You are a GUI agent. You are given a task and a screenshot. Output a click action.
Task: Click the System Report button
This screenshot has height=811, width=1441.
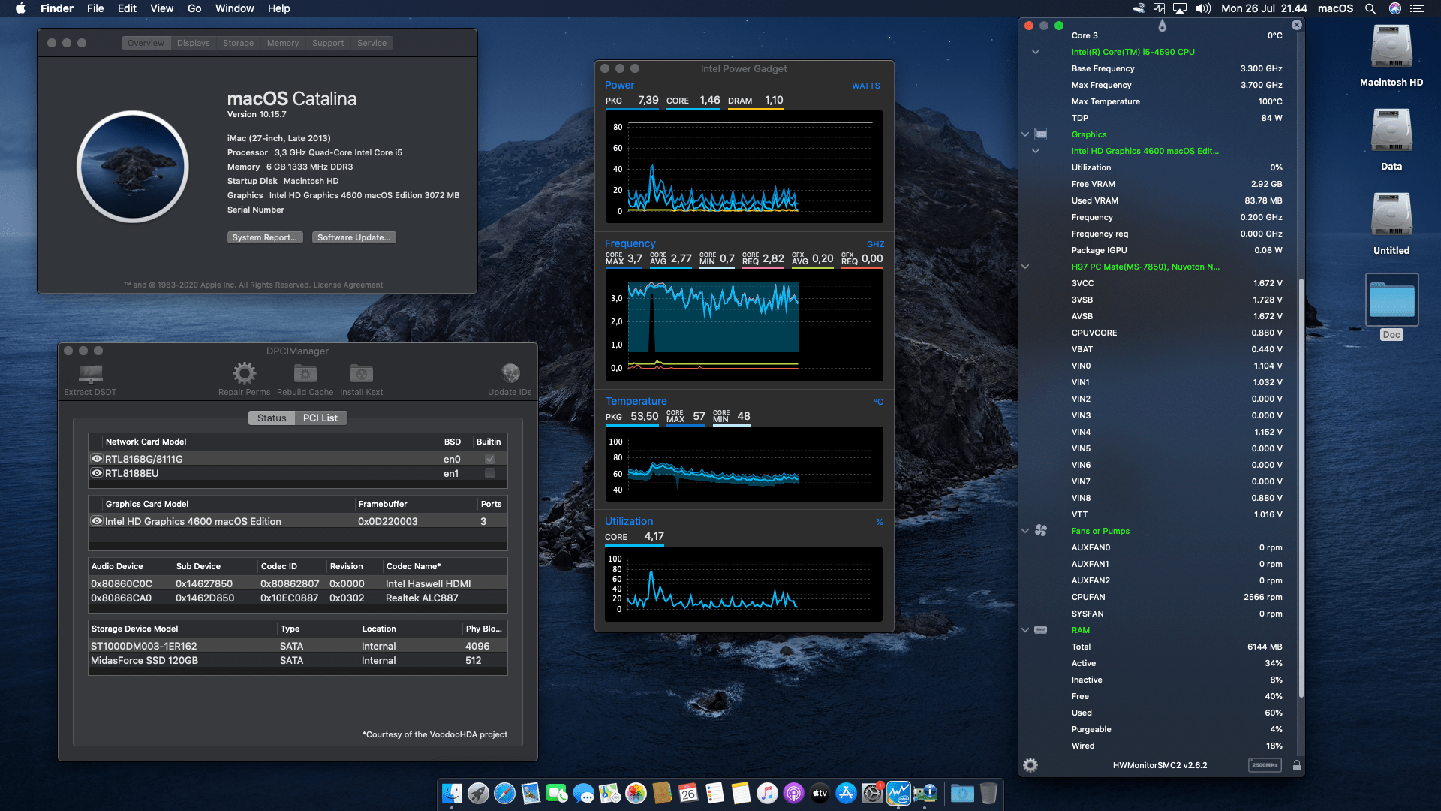click(265, 237)
